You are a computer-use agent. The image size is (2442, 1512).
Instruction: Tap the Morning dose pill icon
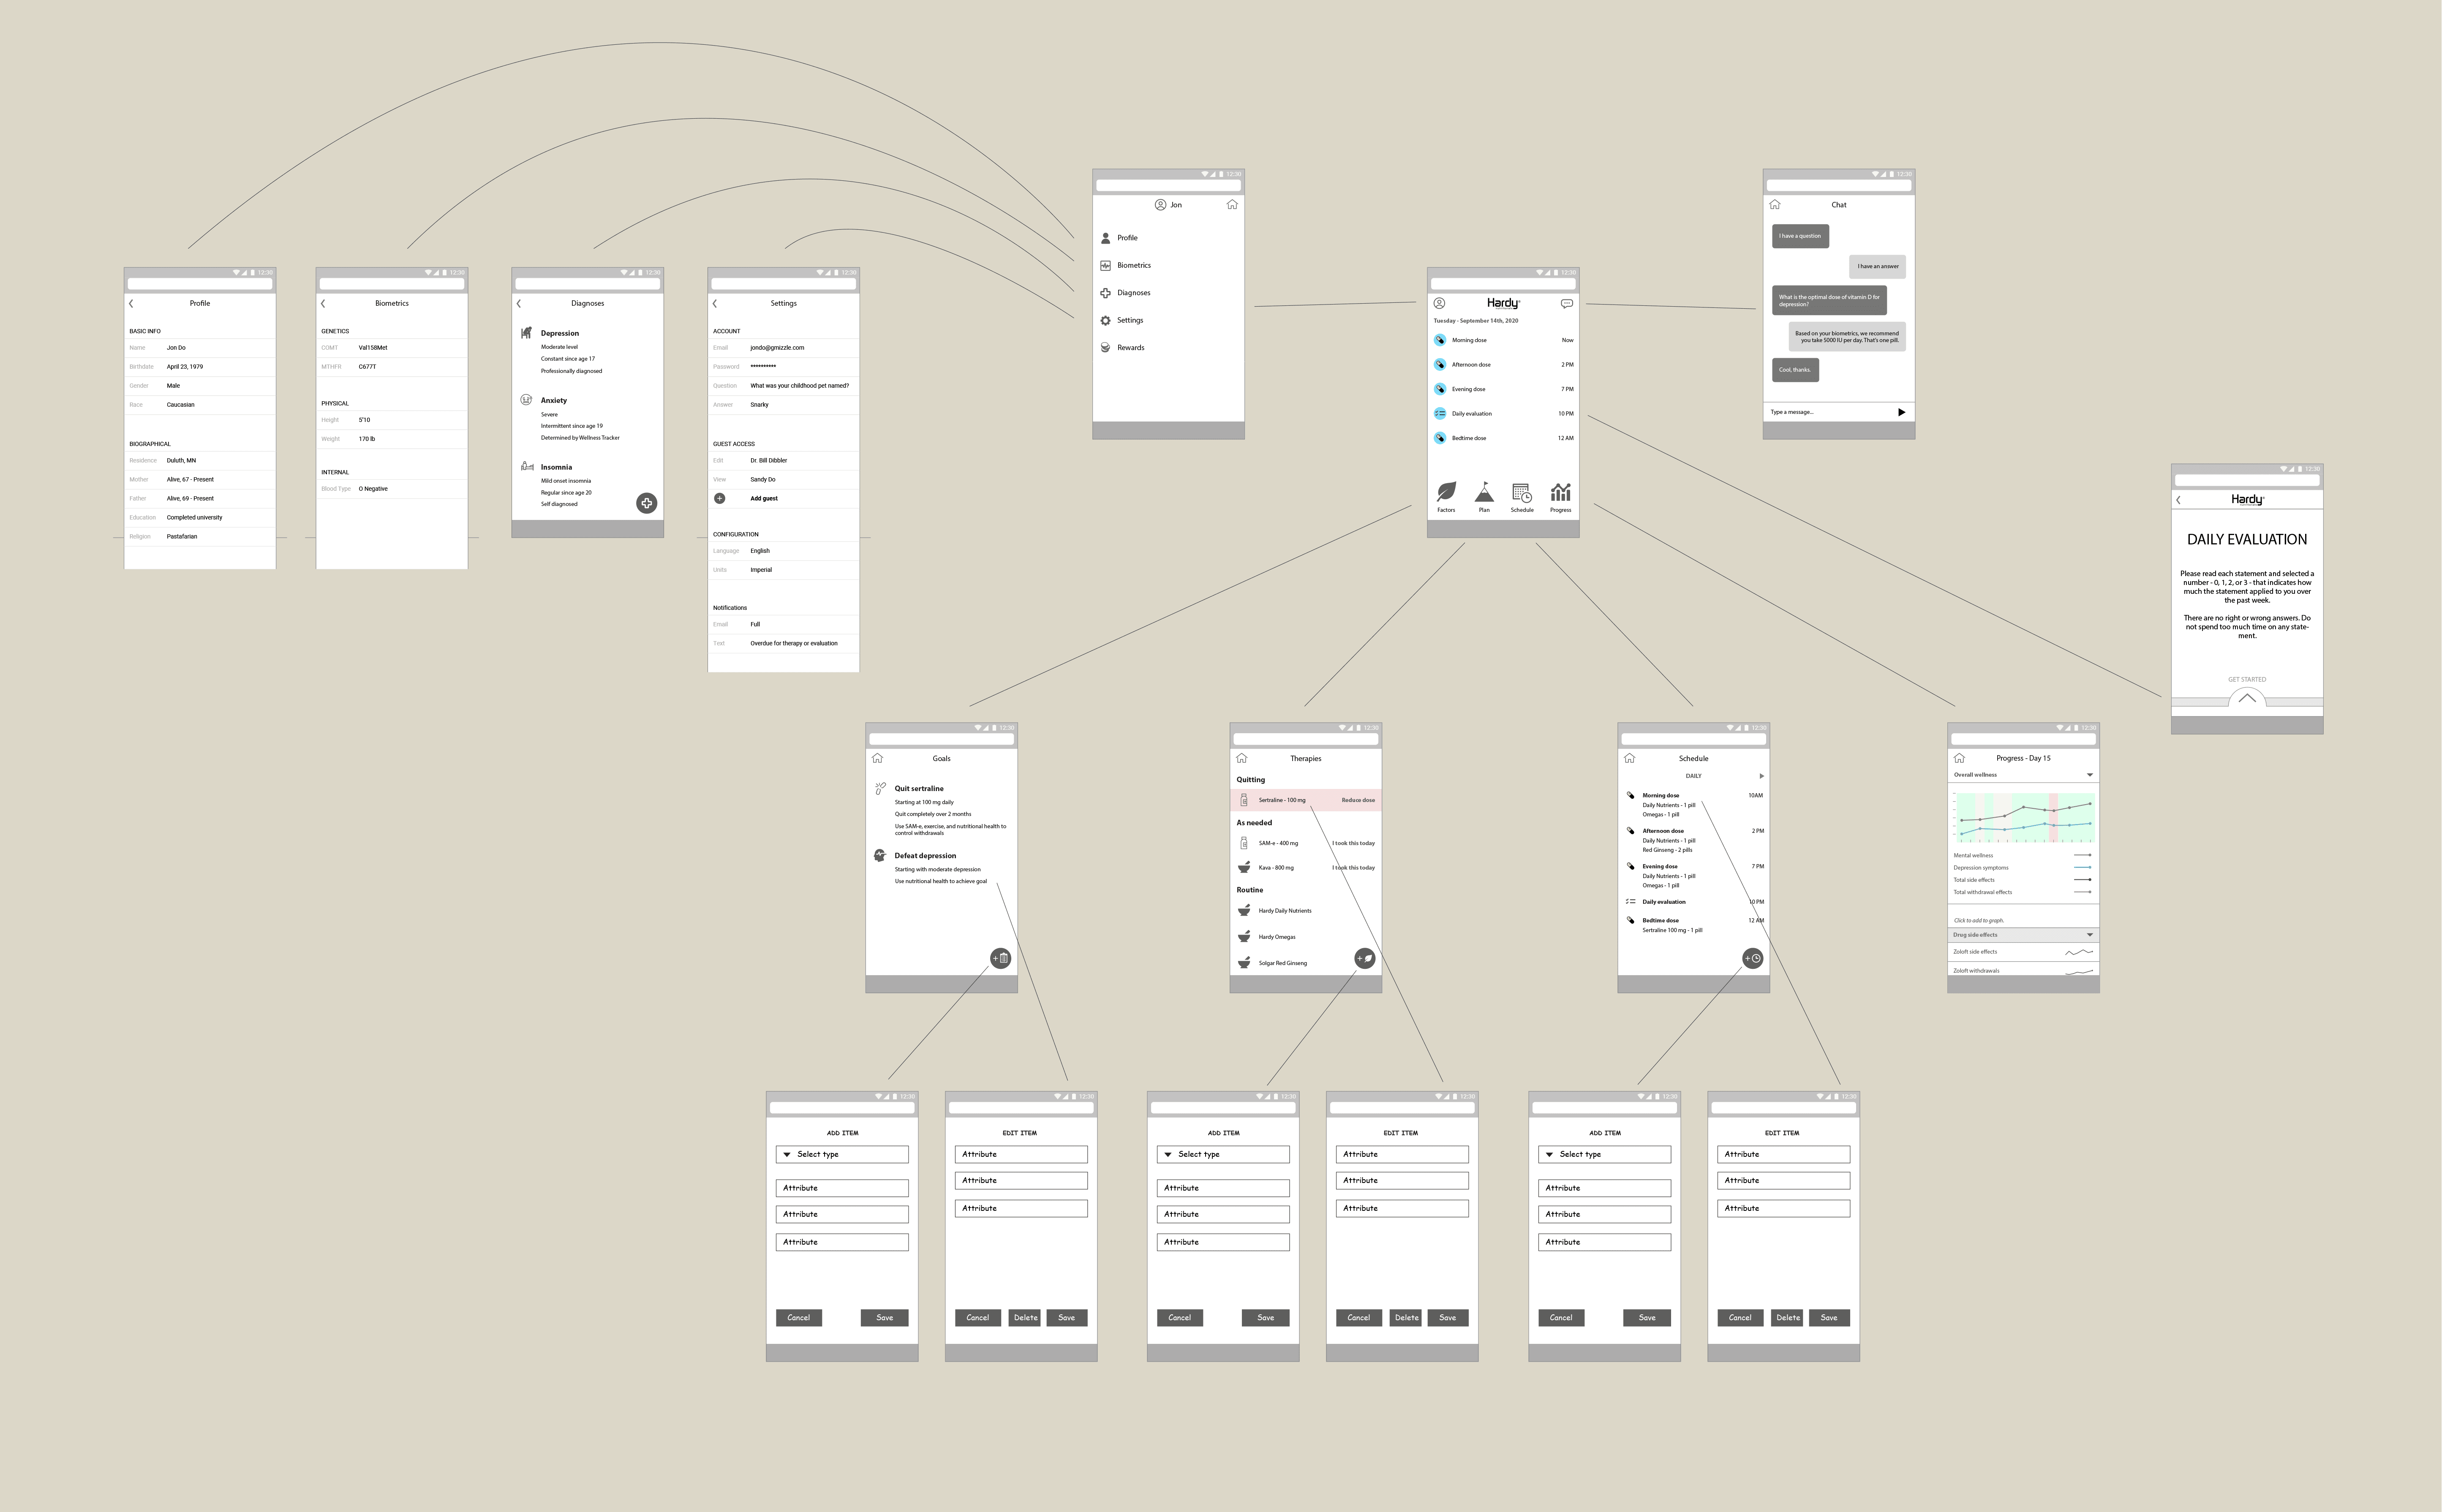[x=1440, y=340]
